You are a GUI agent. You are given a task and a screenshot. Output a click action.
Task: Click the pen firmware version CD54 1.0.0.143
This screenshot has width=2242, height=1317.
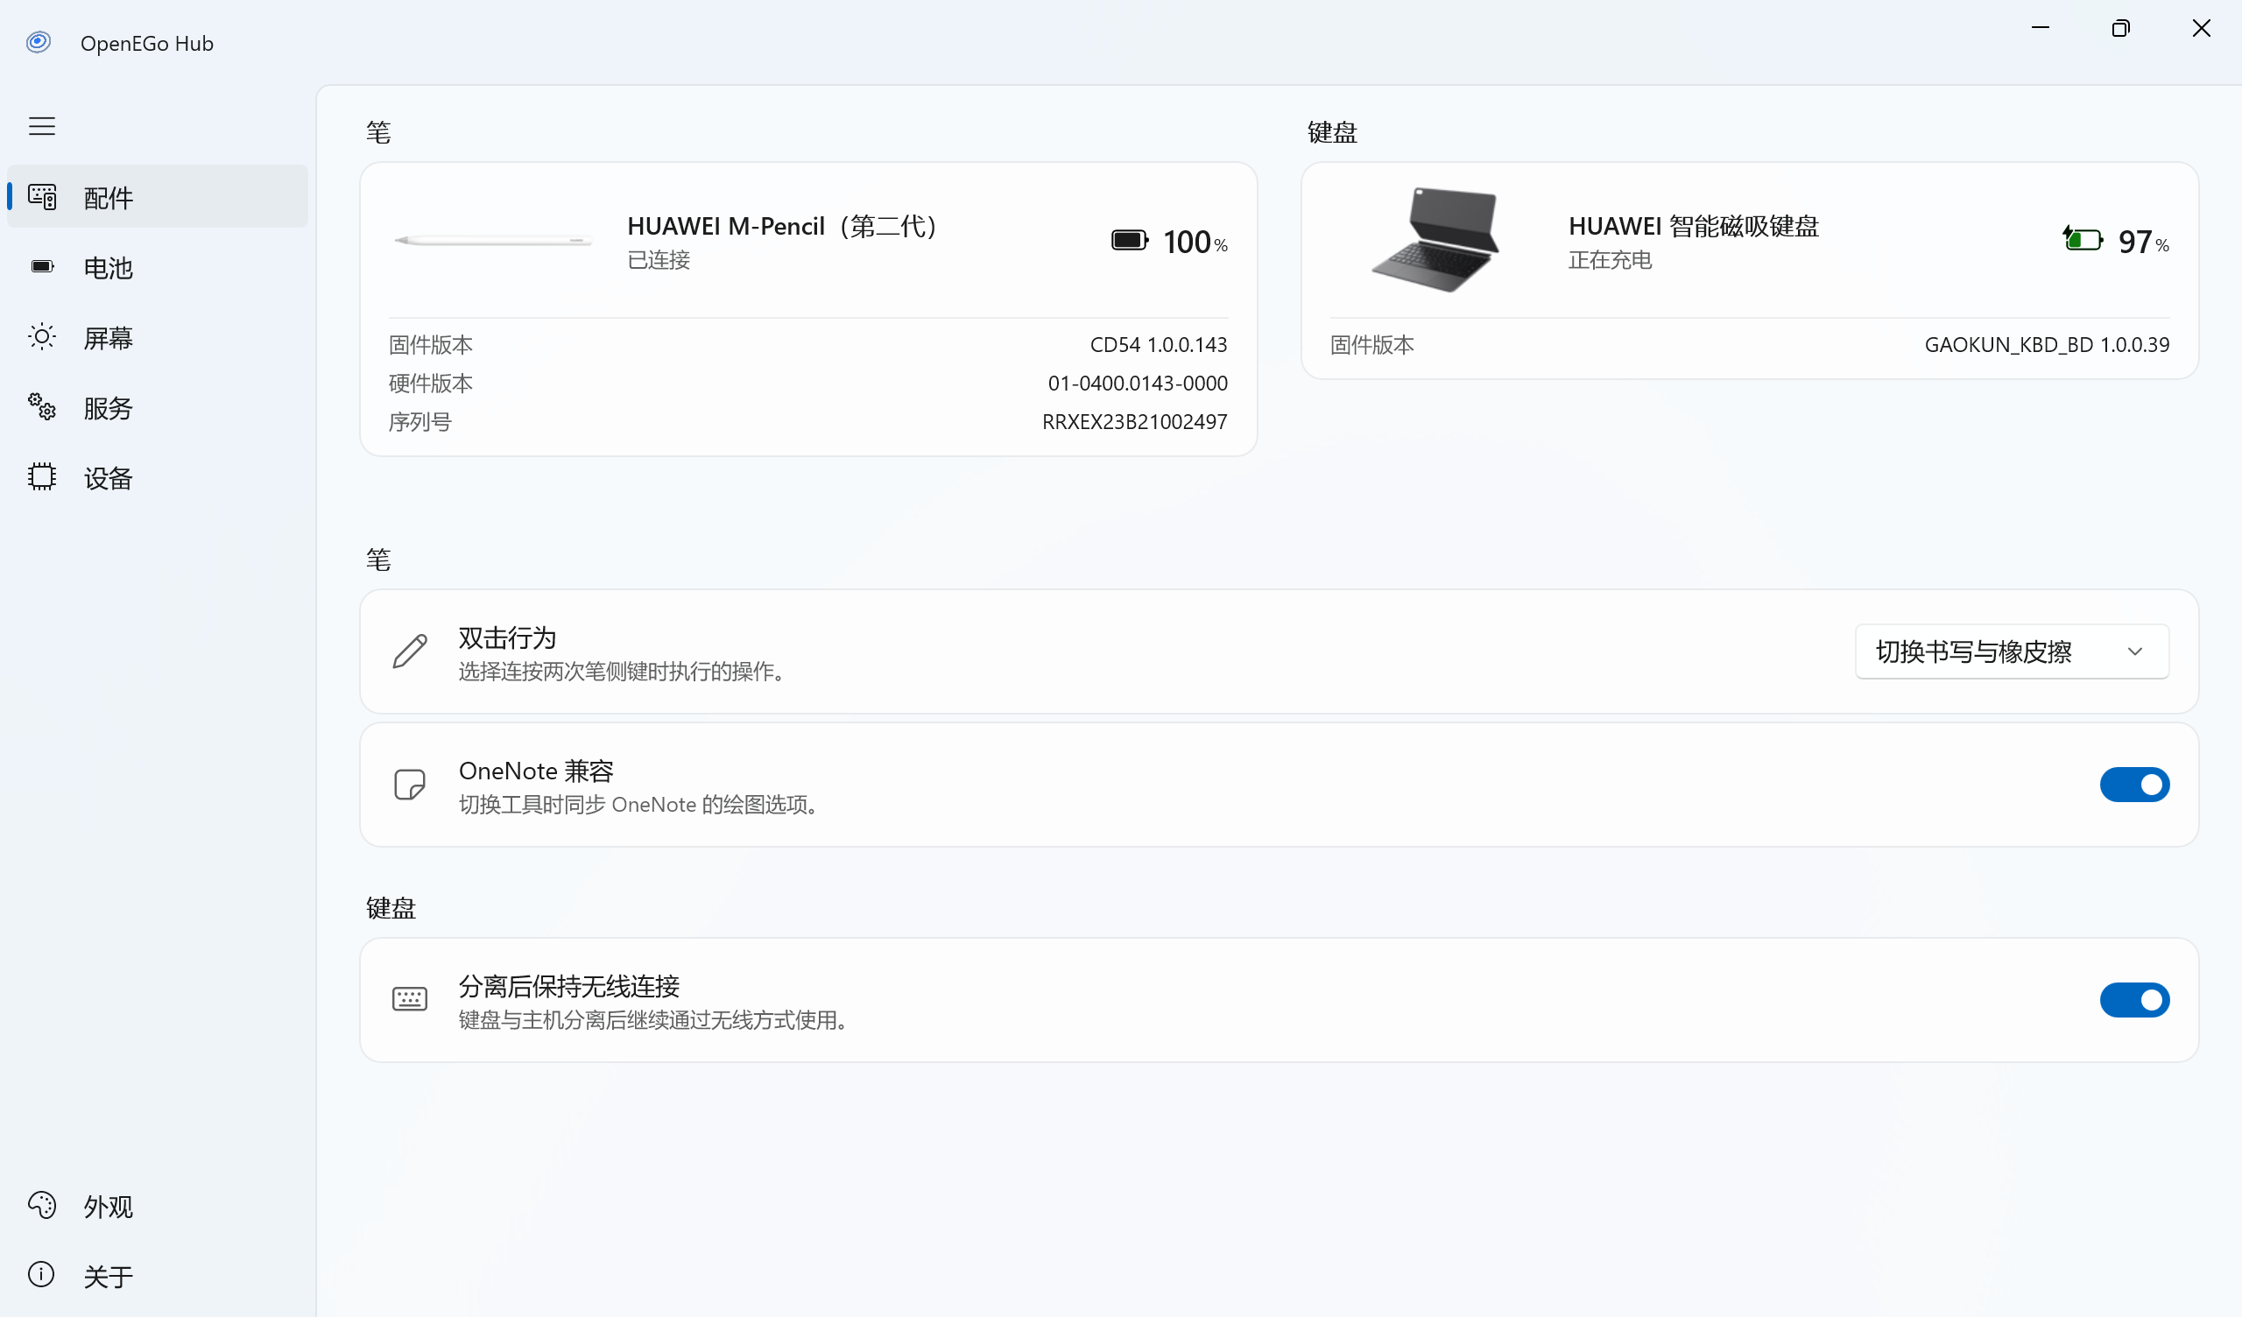[x=1159, y=344]
